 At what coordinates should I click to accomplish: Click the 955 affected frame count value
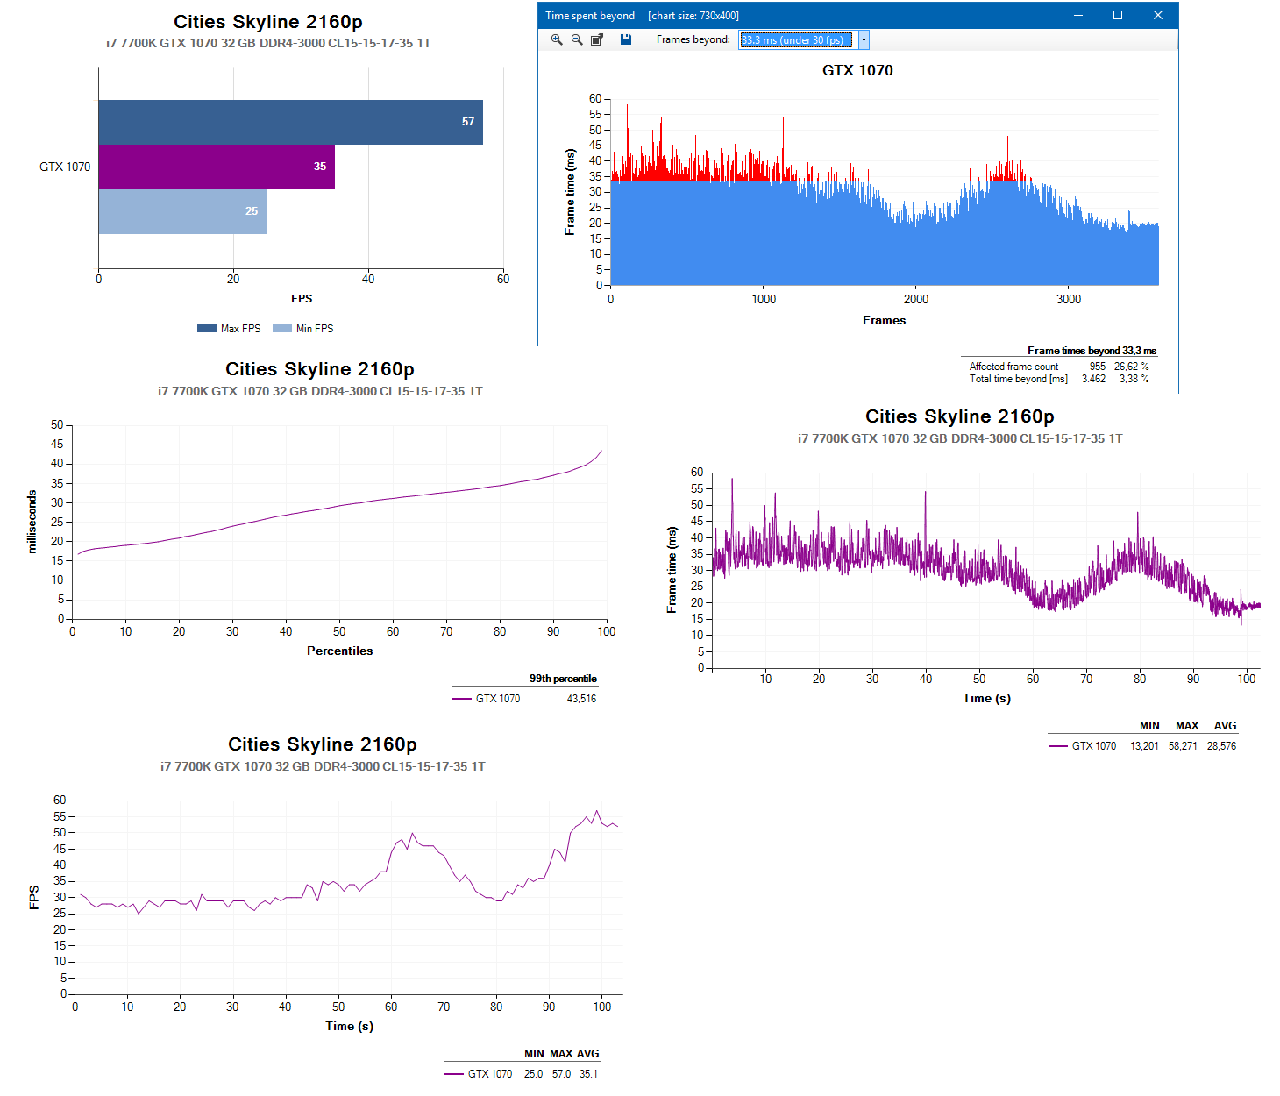coord(1098,367)
